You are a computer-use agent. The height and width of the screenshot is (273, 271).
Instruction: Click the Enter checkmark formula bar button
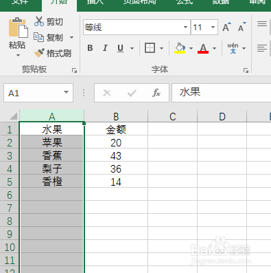[132, 93]
